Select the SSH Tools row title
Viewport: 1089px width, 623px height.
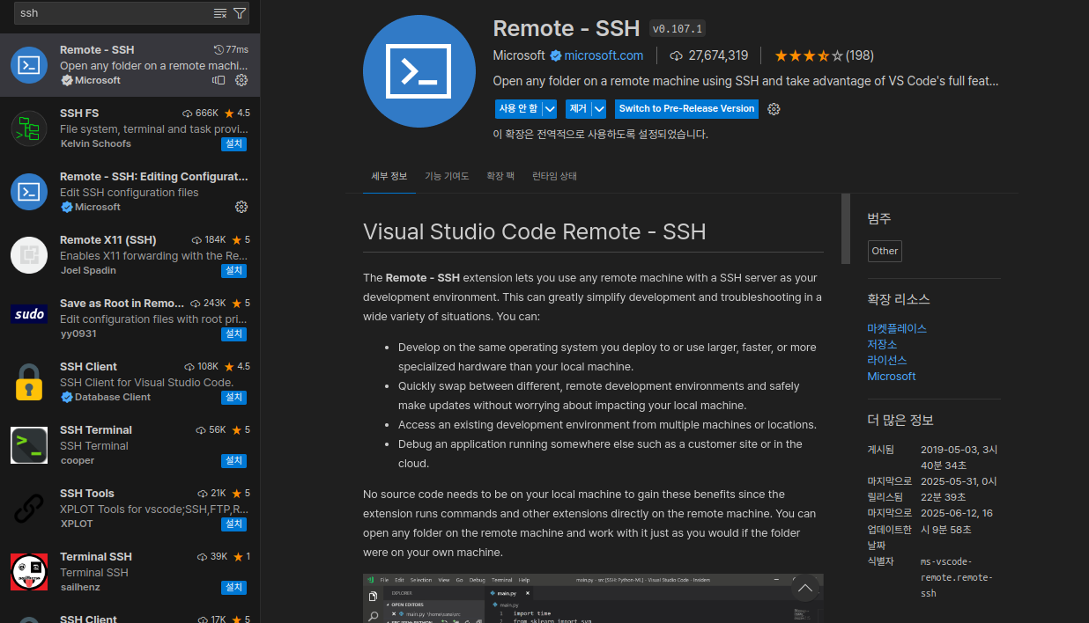[87, 494]
